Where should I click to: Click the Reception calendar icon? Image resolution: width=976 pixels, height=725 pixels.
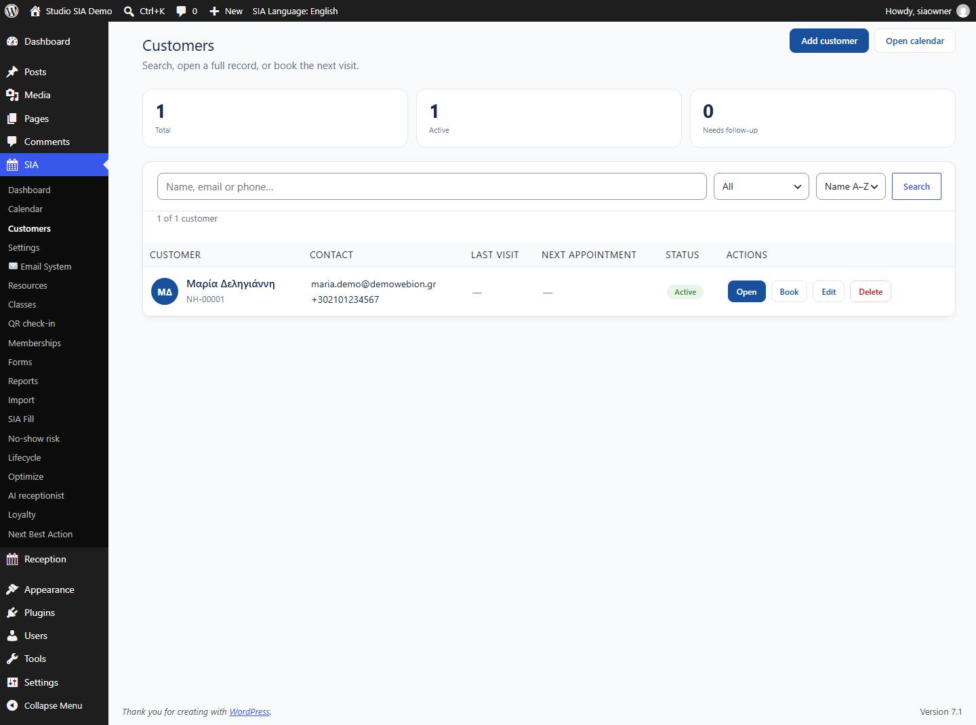click(x=12, y=559)
